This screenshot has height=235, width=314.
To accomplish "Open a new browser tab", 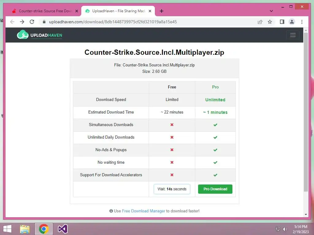I will tap(162, 11).
